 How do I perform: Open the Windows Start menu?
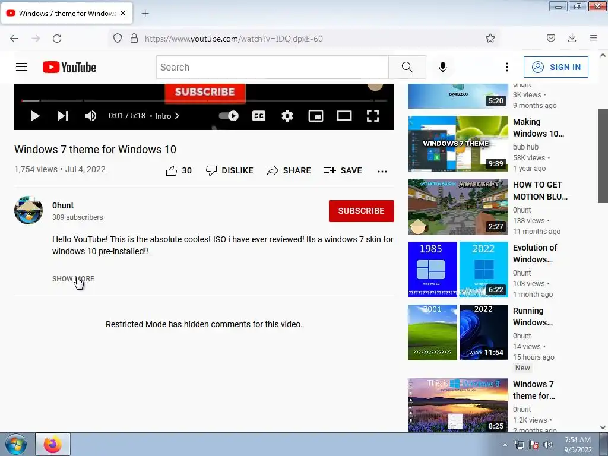16,444
